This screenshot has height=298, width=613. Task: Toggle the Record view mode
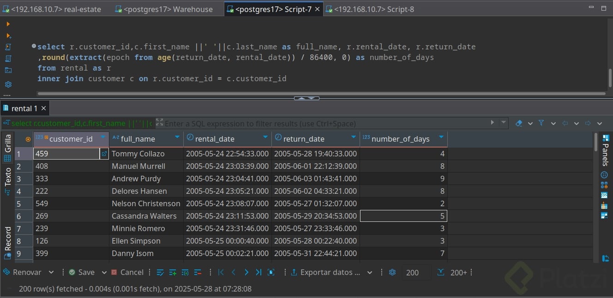coord(8,238)
